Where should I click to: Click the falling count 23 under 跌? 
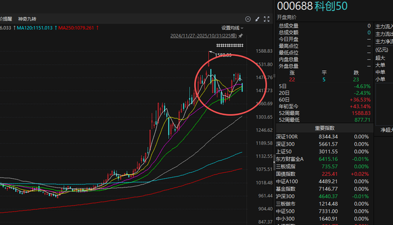[356, 80]
